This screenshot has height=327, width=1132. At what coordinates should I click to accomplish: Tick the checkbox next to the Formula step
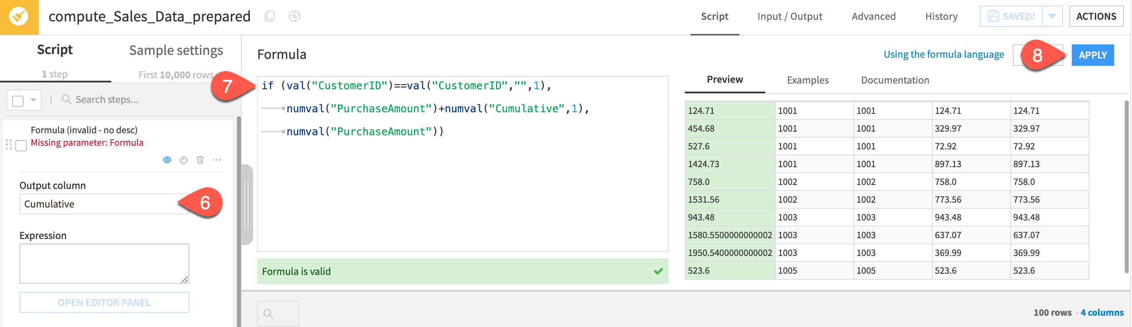21,146
